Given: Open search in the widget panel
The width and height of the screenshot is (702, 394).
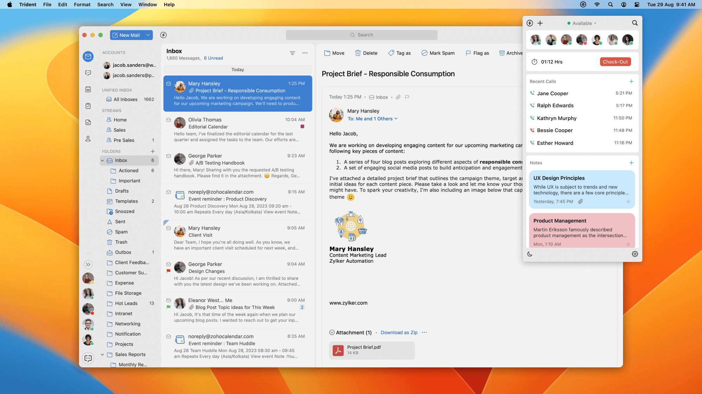Looking at the screenshot, I should pos(635,23).
